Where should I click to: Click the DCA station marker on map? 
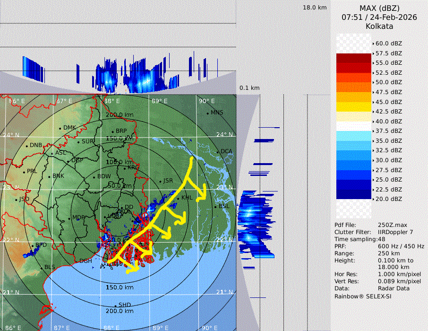tap(218, 152)
